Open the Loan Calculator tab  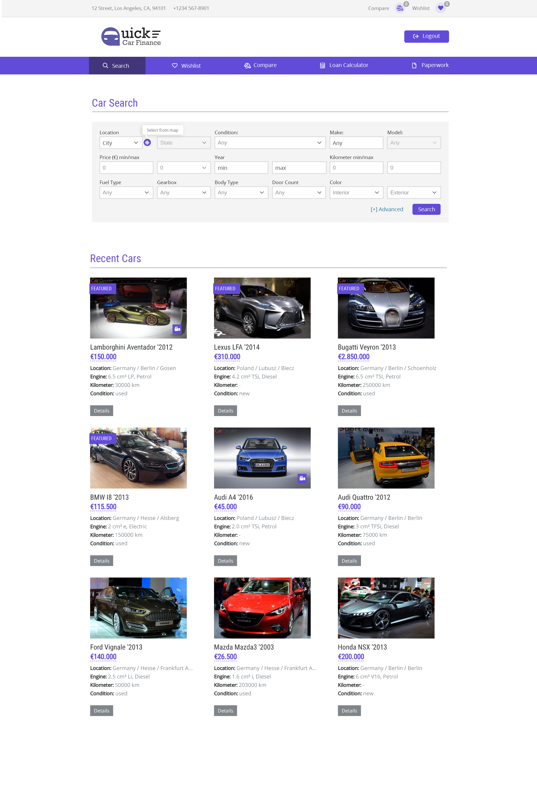(x=344, y=65)
